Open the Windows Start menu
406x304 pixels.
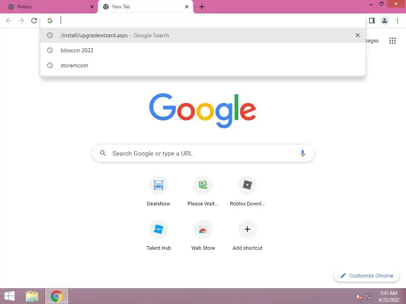click(x=10, y=296)
